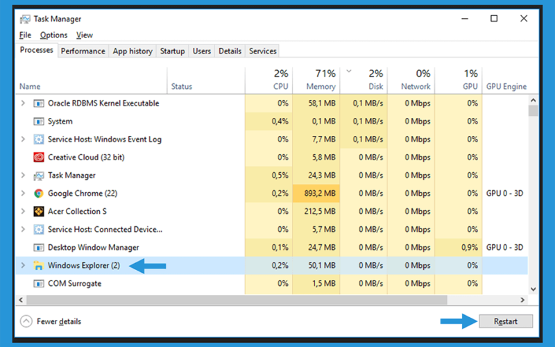Switch to the Services tab
Image resolution: width=555 pixels, height=347 pixels.
tap(263, 51)
